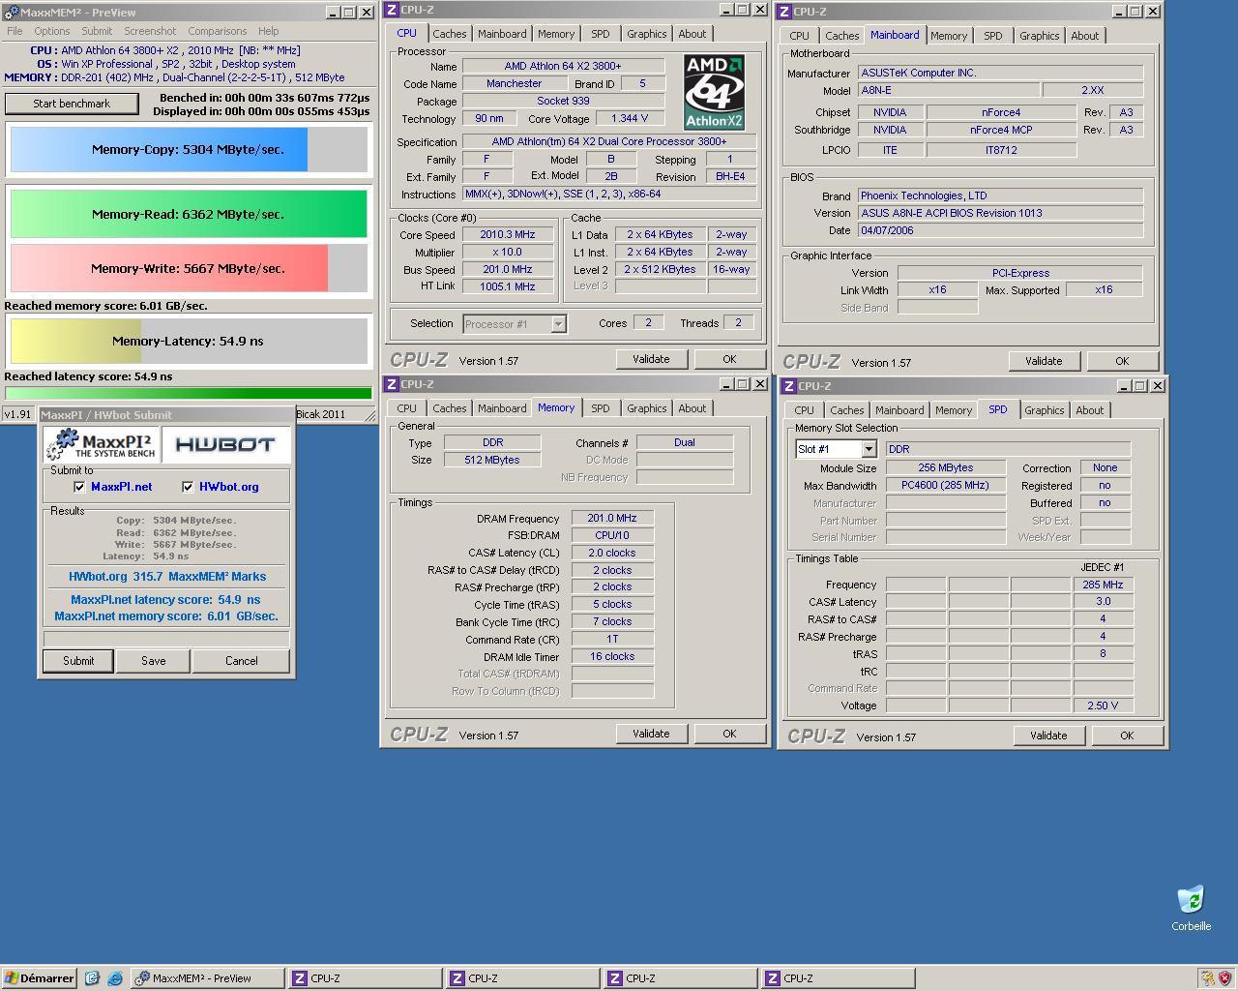
Task: Click OK in the CPU-Z Memory window
Action: click(729, 734)
